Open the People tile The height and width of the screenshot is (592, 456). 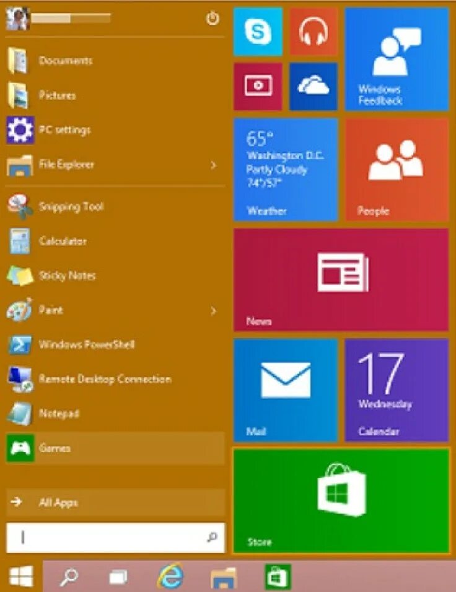[x=397, y=170]
